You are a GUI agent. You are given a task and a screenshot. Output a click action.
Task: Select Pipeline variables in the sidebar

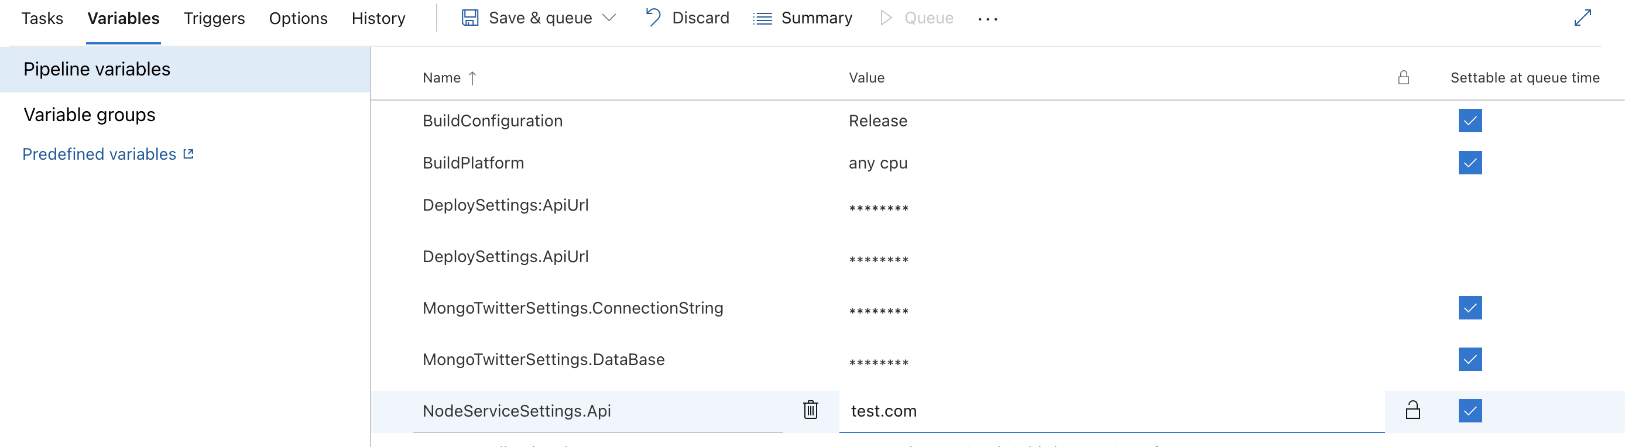click(185, 70)
